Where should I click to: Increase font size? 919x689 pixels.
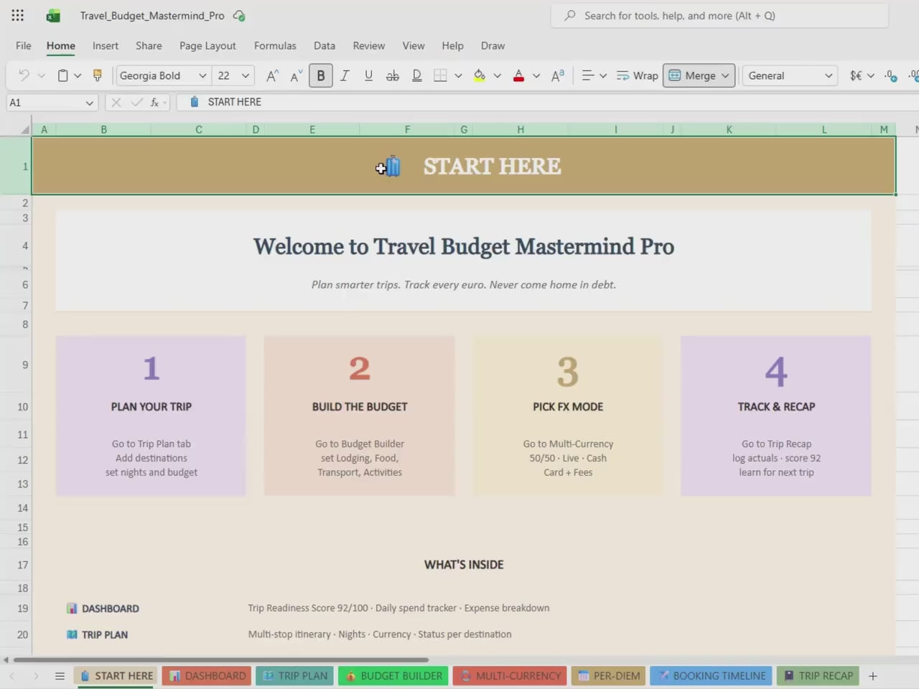coord(272,75)
